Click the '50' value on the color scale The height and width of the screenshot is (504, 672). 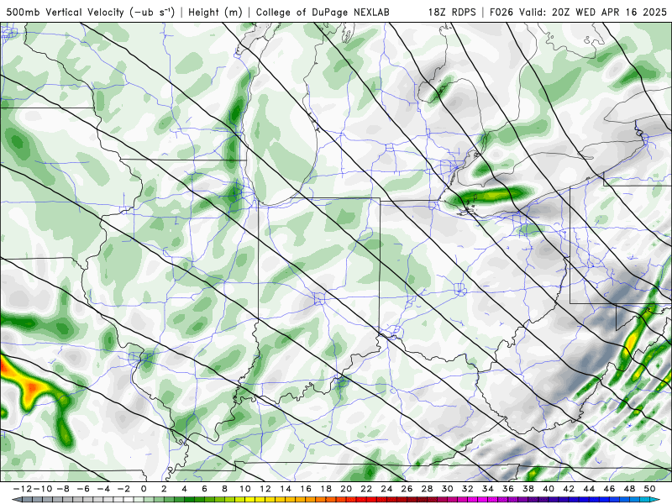click(x=649, y=489)
